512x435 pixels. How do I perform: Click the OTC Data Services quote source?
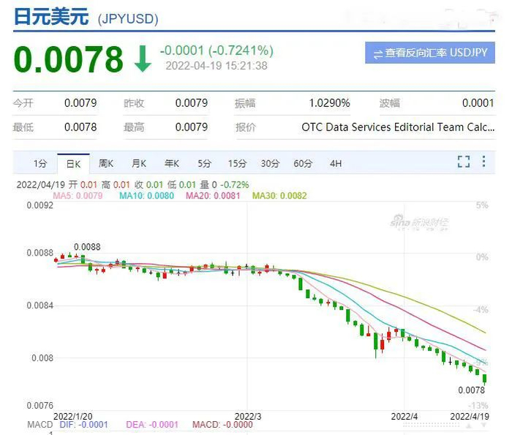[398, 127]
